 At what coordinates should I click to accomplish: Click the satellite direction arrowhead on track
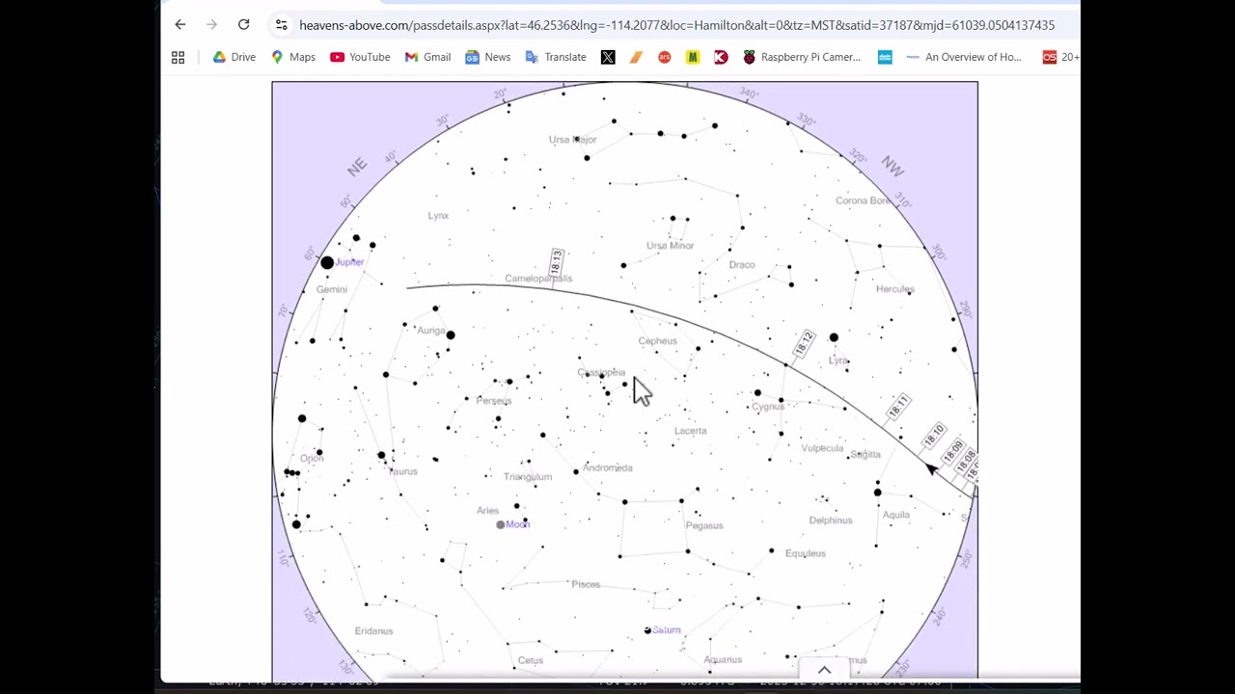pos(929,468)
